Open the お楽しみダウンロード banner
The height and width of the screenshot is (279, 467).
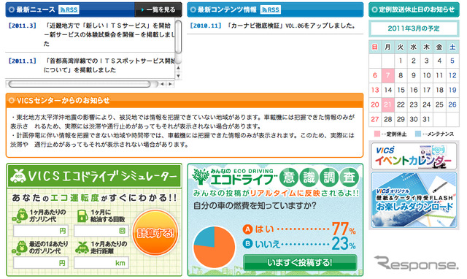414,199
